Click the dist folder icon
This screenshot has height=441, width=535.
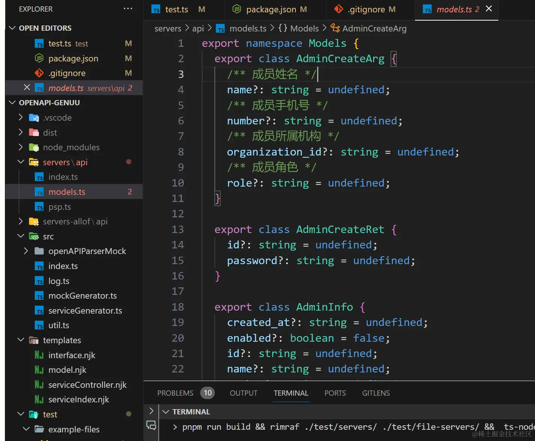click(x=34, y=133)
